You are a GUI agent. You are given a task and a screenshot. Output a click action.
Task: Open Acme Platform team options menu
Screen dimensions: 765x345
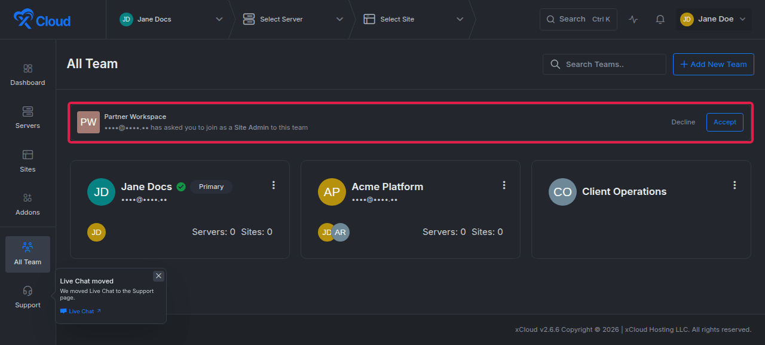[x=504, y=185]
